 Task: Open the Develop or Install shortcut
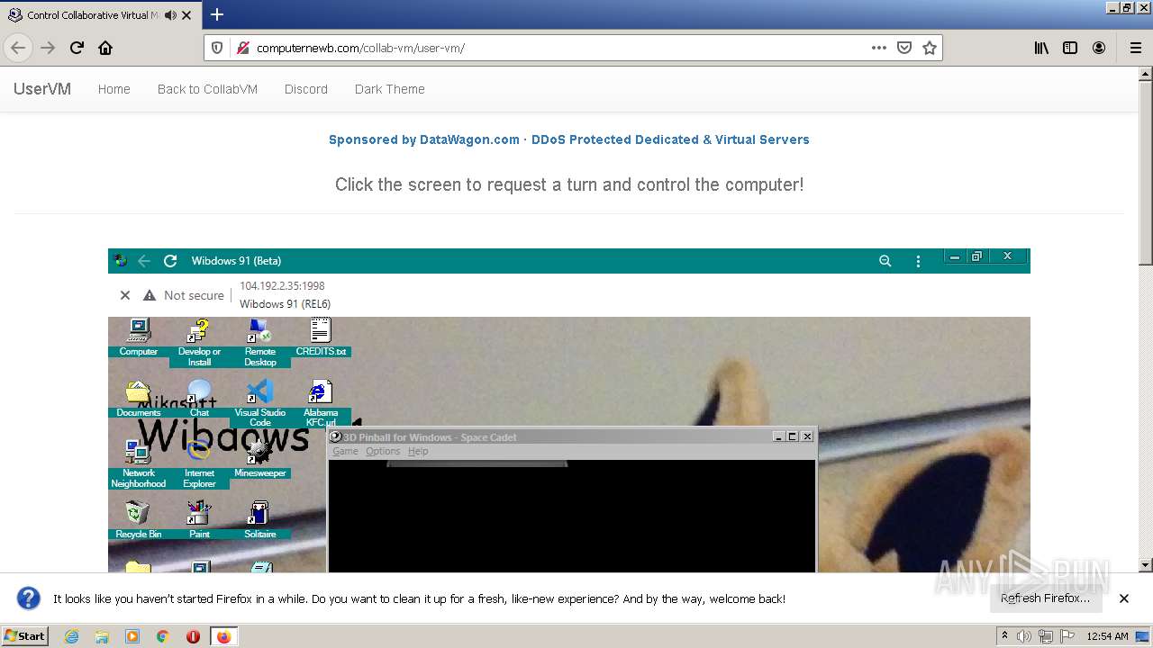coord(199,343)
